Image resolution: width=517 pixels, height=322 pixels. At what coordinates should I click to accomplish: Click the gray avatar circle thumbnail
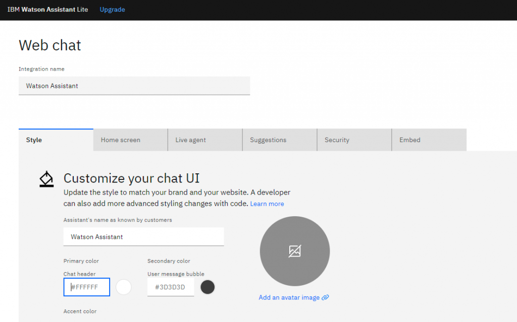pyautogui.click(x=295, y=251)
